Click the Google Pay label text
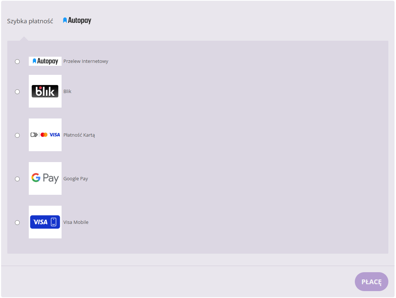The width and height of the screenshot is (396, 298). pos(76,179)
